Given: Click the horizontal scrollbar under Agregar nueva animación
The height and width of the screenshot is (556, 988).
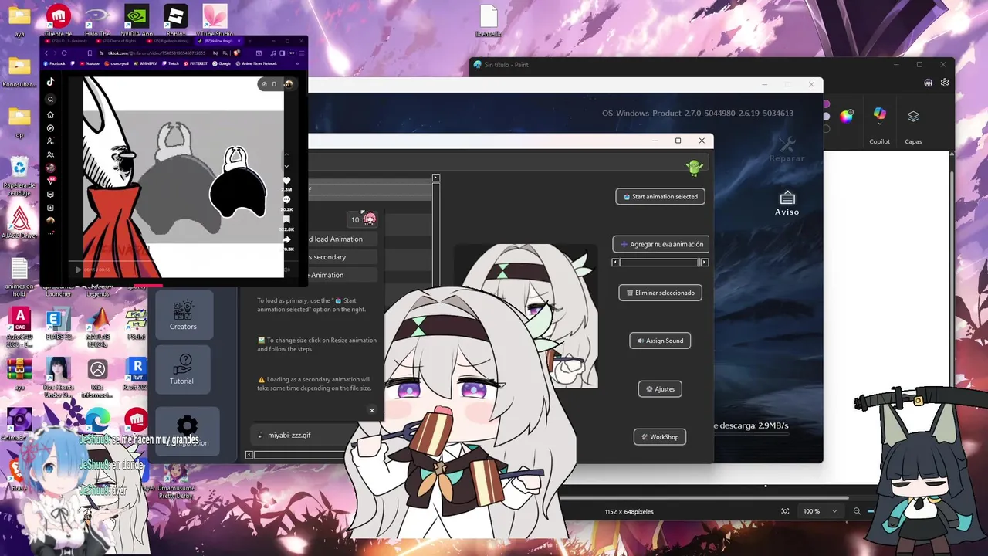Looking at the screenshot, I should click(x=660, y=263).
